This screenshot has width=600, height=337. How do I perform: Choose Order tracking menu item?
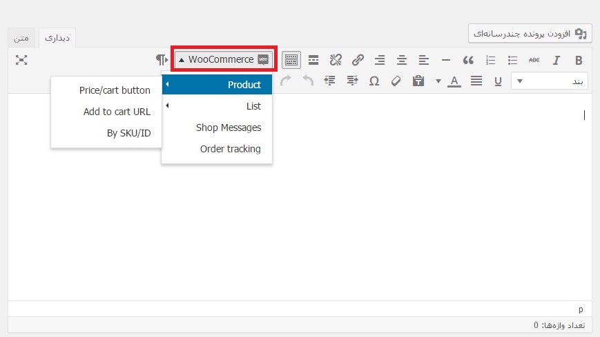click(x=230, y=149)
